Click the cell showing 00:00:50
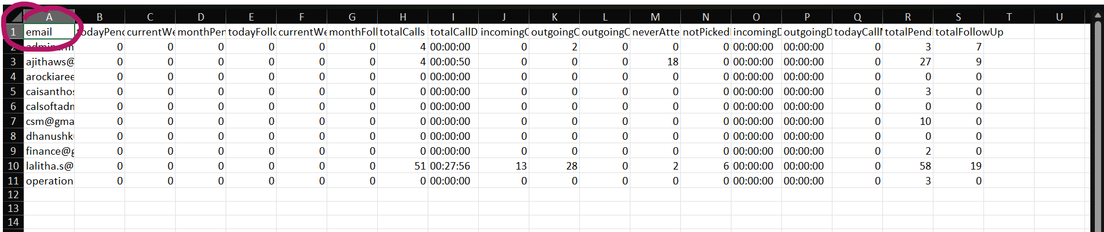This screenshot has height=232, width=1104. coord(453,61)
